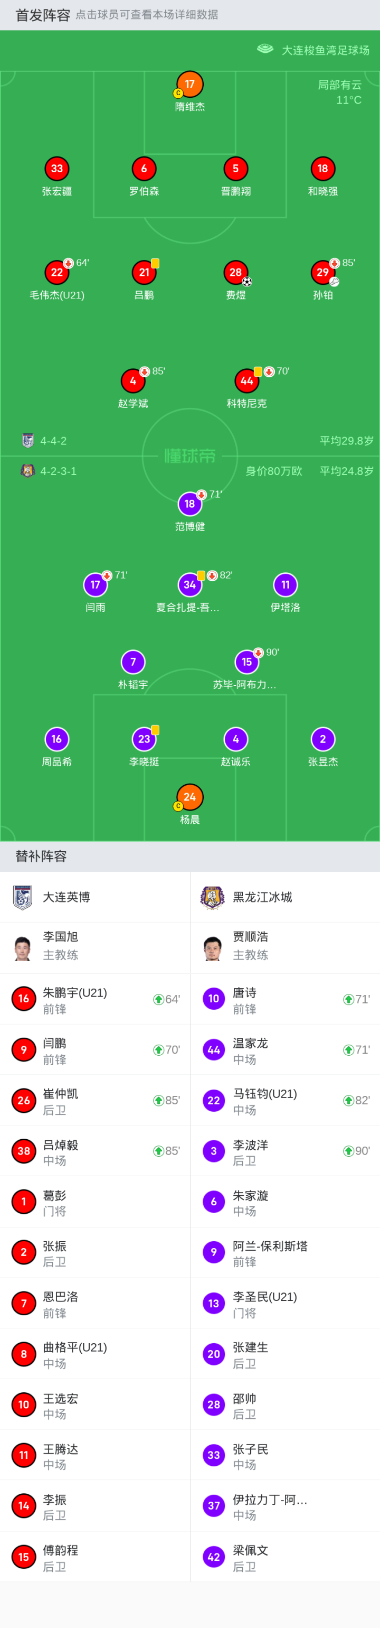
Task: Tap 范博健 number 18 purple badge
Action: pos(189,504)
